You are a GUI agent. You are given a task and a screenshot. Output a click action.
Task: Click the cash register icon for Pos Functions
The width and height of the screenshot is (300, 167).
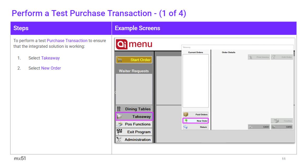point(119,124)
